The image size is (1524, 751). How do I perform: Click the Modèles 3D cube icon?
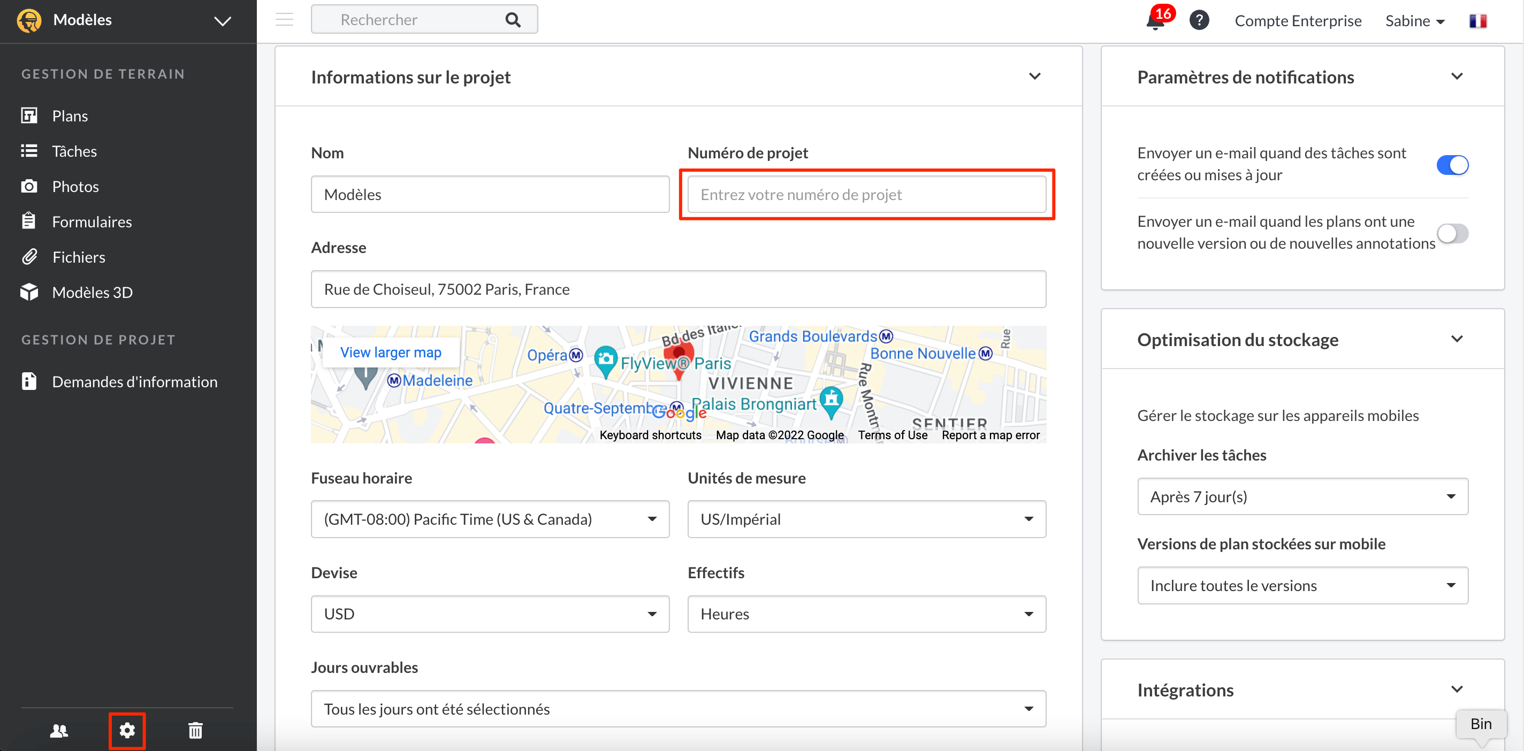click(x=29, y=292)
